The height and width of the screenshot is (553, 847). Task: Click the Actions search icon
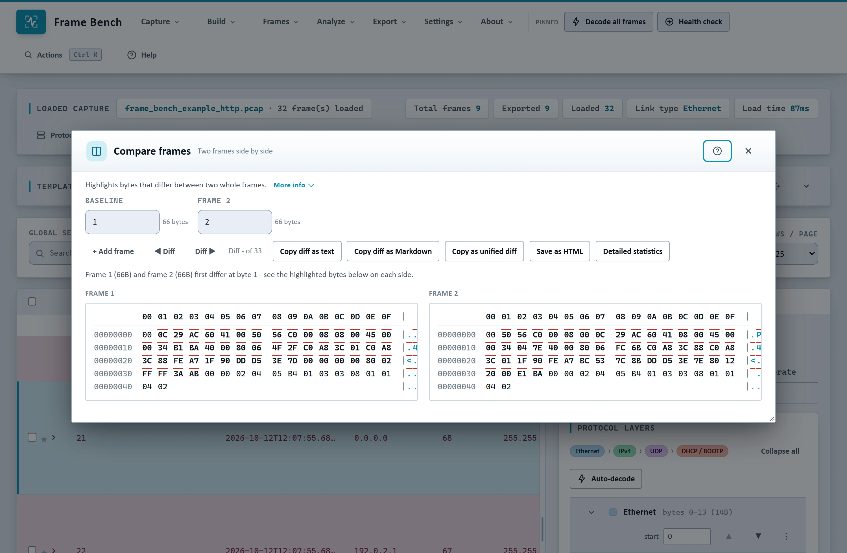pos(28,55)
